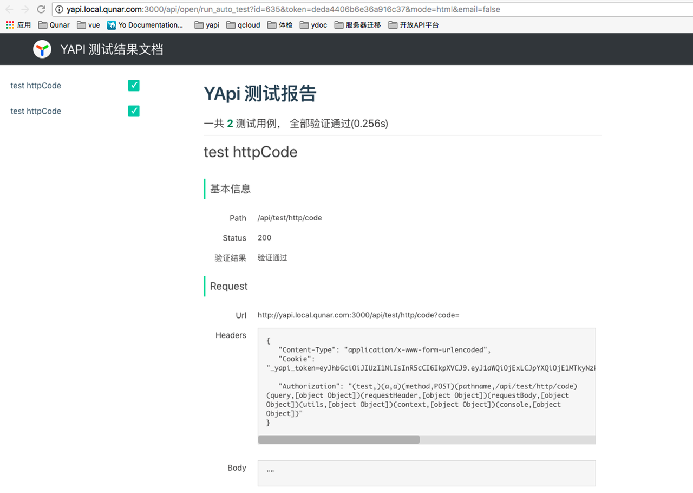The image size is (693, 493).
Task: Open the vue bookmarks folder
Action: point(88,24)
